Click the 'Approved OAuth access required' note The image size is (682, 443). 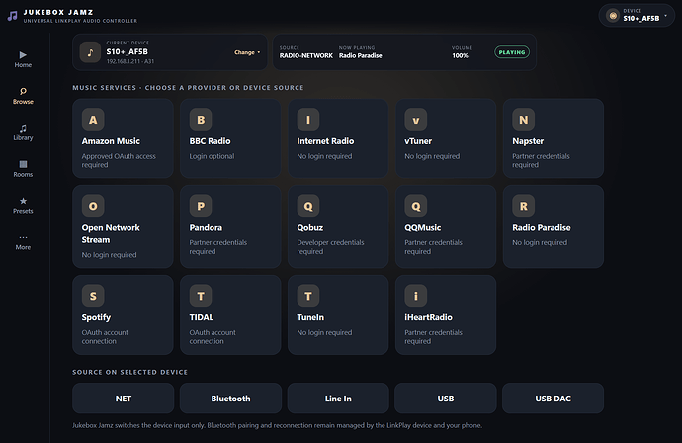coord(119,160)
